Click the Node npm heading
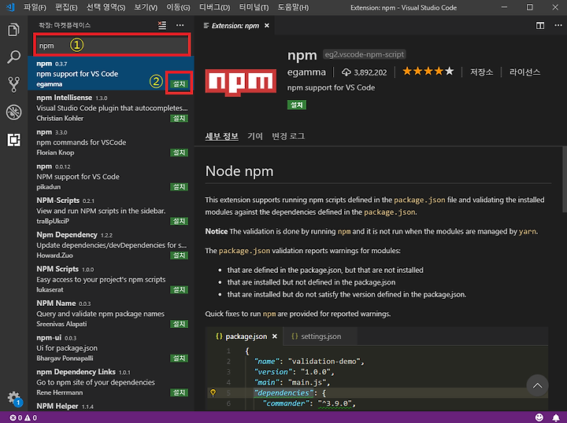The height and width of the screenshot is (423, 567). 239,171
